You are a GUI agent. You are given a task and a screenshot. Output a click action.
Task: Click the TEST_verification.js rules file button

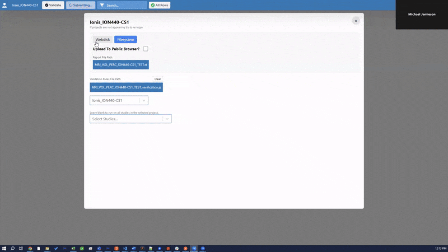[x=127, y=87]
